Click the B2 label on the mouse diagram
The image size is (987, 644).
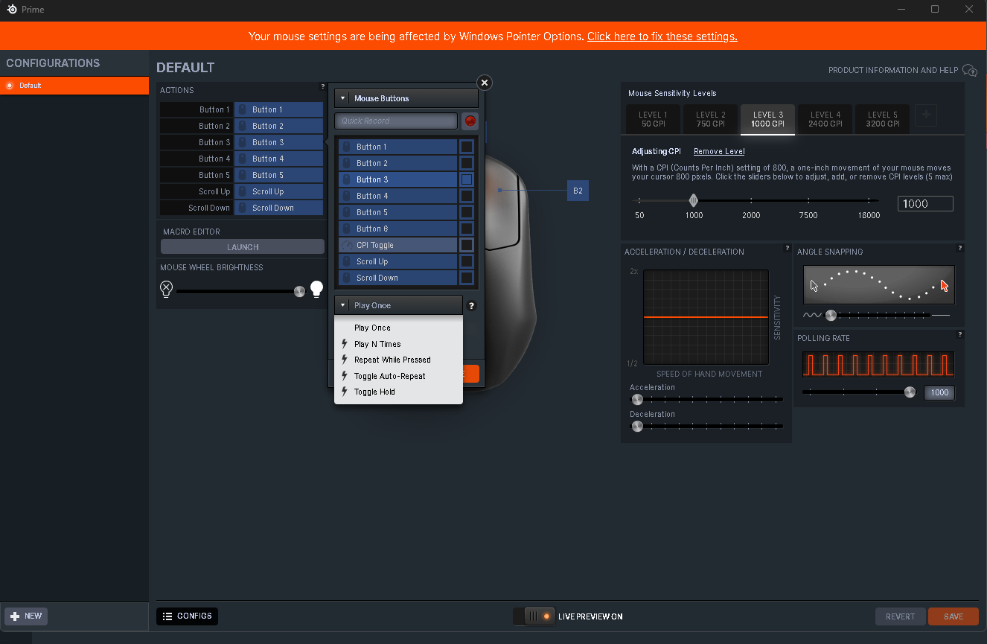(x=578, y=191)
